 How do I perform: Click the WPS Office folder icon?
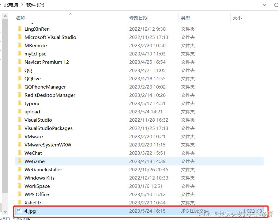[x=20, y=194]
